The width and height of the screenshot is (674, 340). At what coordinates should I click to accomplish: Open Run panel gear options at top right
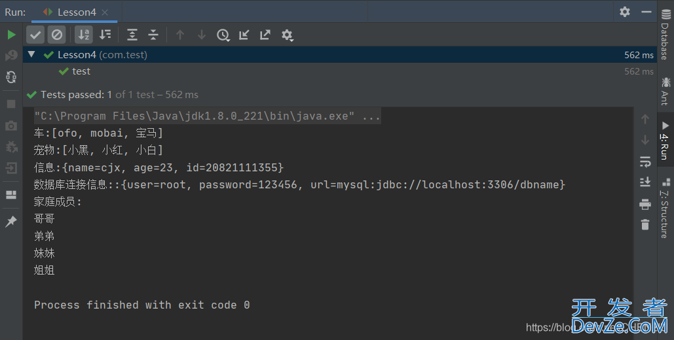click(x=625, y=12)
